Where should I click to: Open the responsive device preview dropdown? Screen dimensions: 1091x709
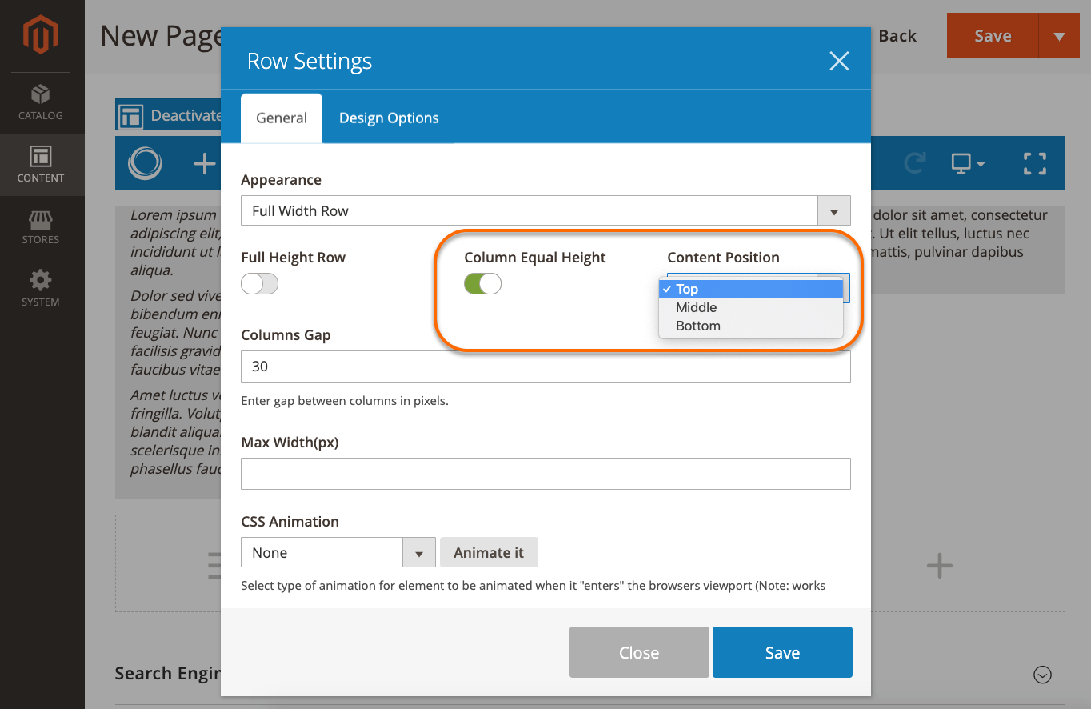[967, 164]
